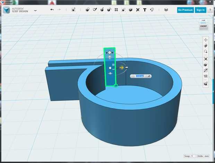Image resolution: width=215 pixels, height=163 pixels.
Task: Open the Transform tool in the toolbar
Action: (x=74, y=10)
